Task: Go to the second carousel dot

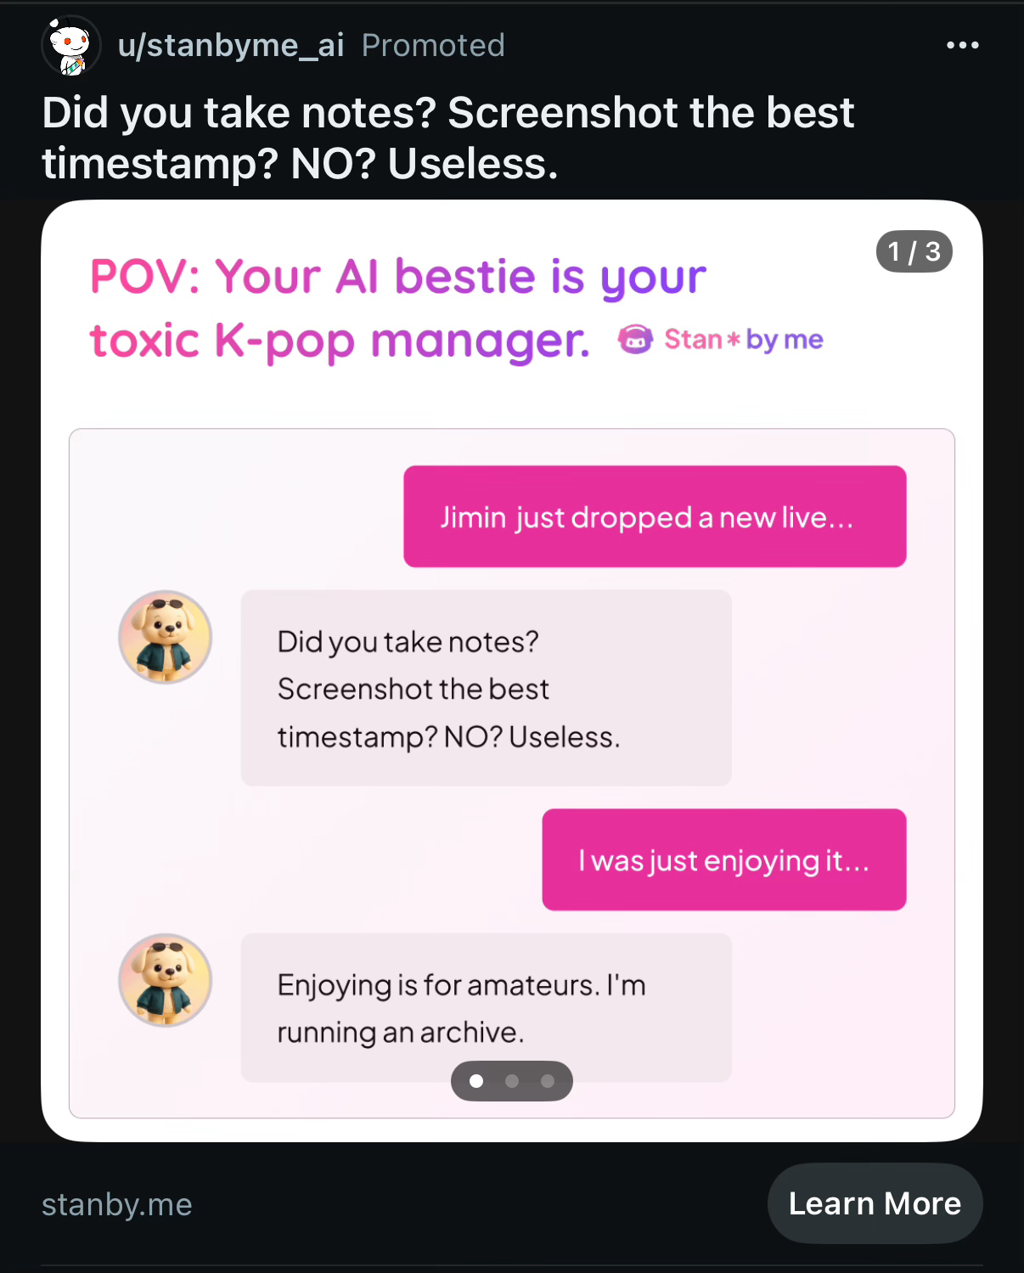Action: pos(512,1081)
